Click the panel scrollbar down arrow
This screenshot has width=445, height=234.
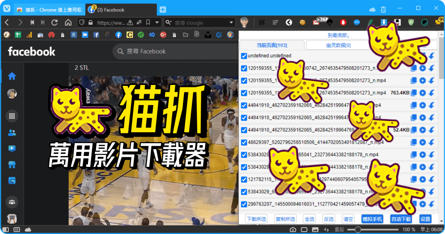442,221
